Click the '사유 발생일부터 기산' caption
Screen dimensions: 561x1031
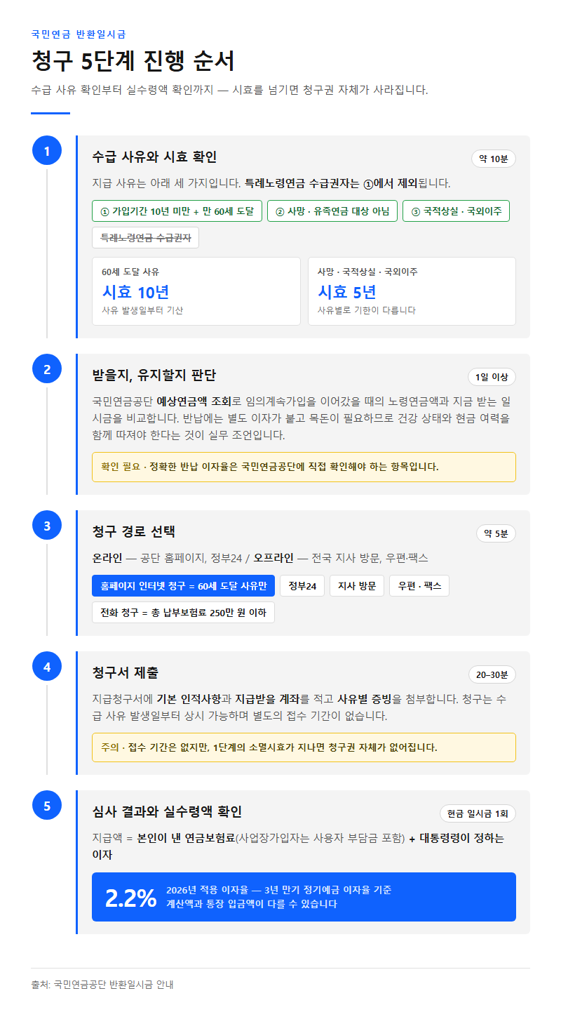142,310
